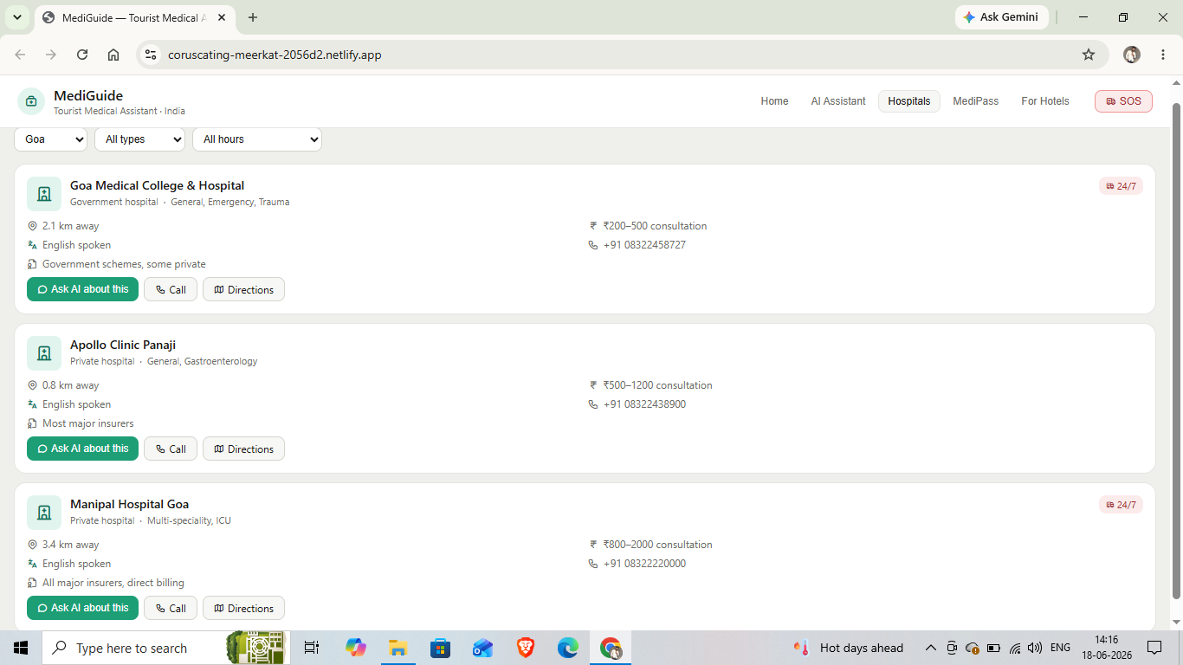Get Directions to Manipal Hospital Goa

243,608
